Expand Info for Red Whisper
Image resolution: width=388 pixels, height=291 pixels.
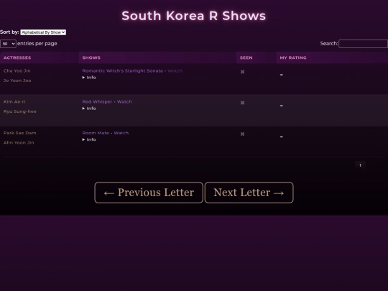pos(89,108)
